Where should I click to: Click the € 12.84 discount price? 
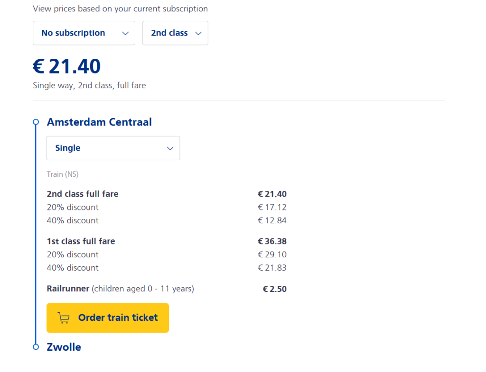272,220
